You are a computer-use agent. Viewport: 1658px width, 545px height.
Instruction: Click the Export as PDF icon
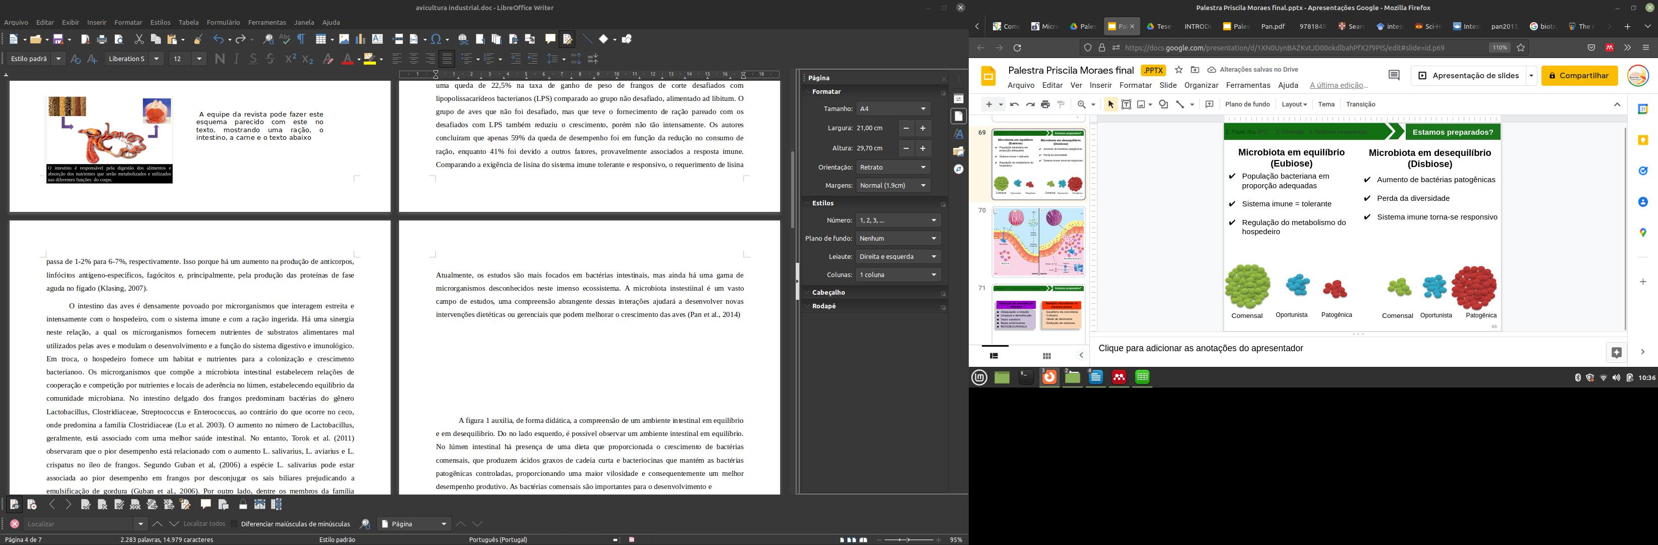85,39
